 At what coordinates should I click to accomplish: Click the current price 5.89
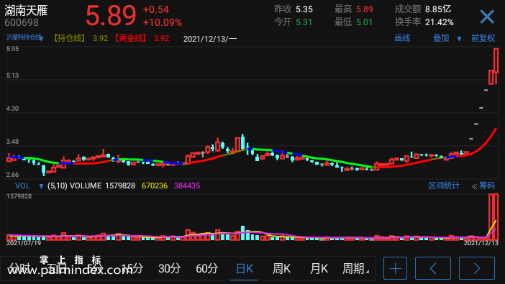tap(111, 15)
